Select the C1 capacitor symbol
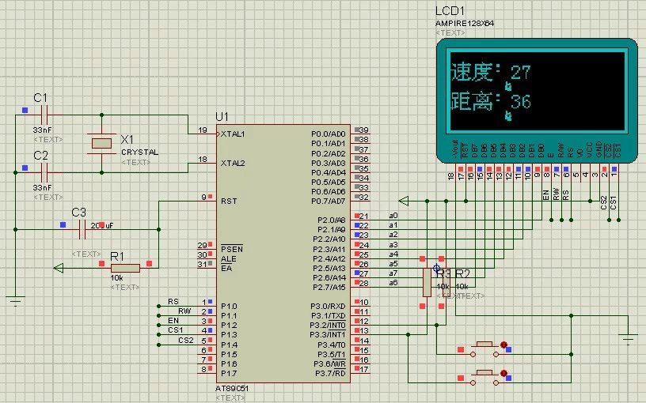The height and width of the screenshot is (403, 646). point(44,115)
